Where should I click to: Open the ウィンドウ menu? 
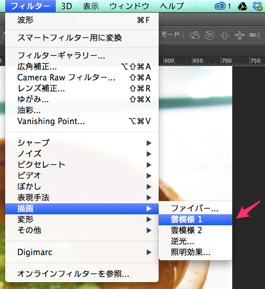[129, 6]
